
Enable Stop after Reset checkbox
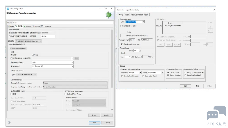click(x=143, y=76)
